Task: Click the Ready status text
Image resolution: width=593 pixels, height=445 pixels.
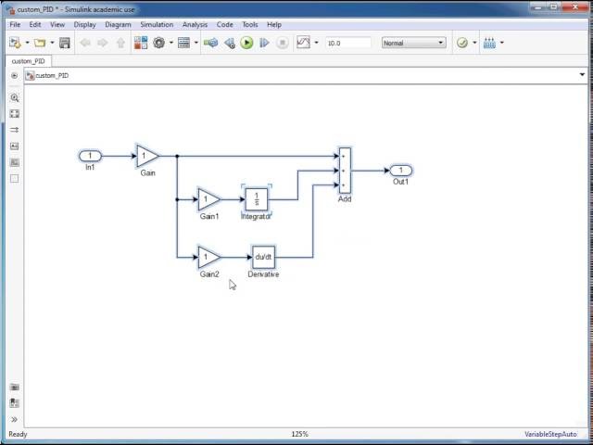Action: click(x=18, y=434)
